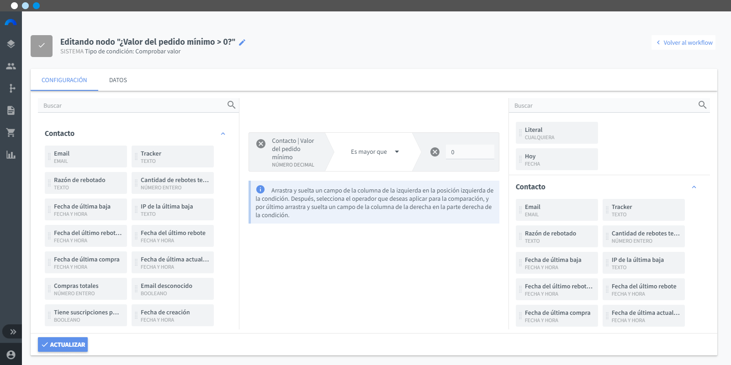Viewport: 731px width, 365px height.
Task: Click drag handle of left Email field
Action: (x=49, y=156)
